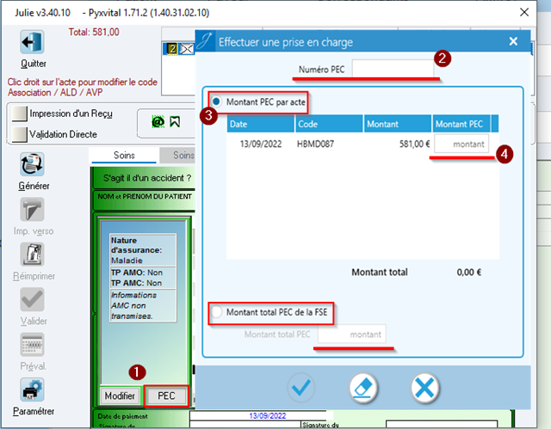The width and height of the screenshot is (551, 429).
Task: Click the Montant PEC field for HBMD087
Action: click(461, 144)
